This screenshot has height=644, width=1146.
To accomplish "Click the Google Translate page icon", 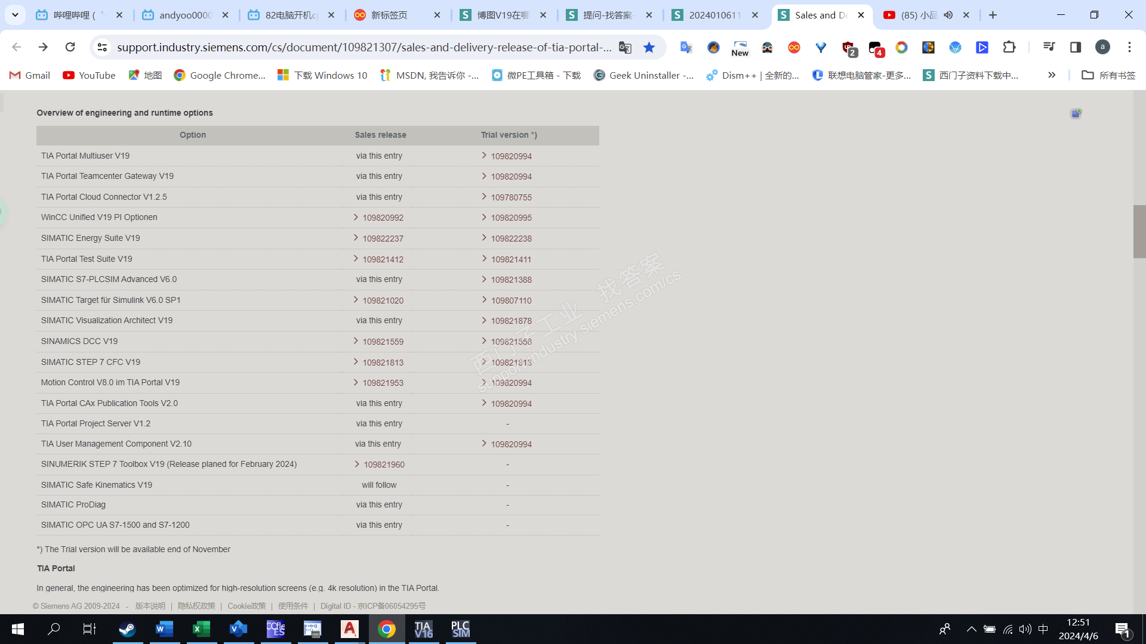I will tap(625, 47).
